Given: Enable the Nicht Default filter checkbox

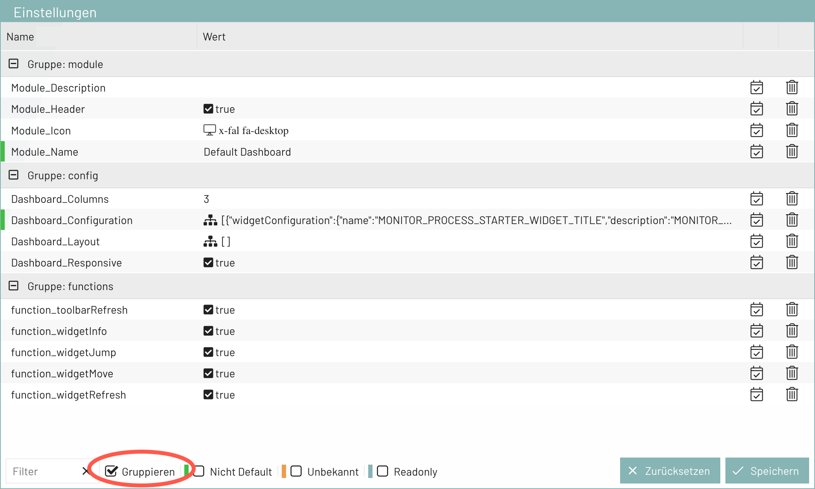Looking at the screenshot, I should coord(199,471).
